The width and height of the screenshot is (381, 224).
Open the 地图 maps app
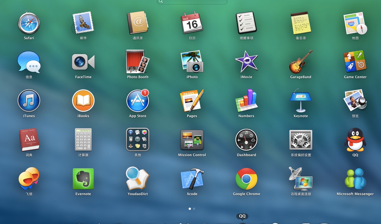tap(355, 23)
